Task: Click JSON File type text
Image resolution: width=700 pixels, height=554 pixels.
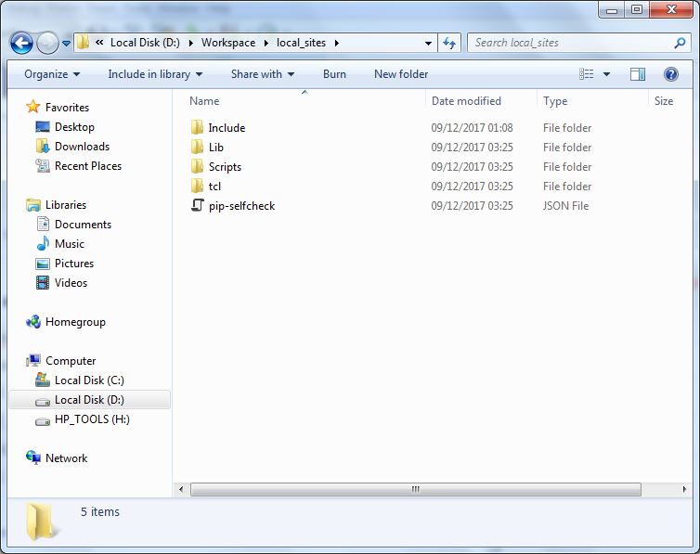Action: click(x=565, y=206)
